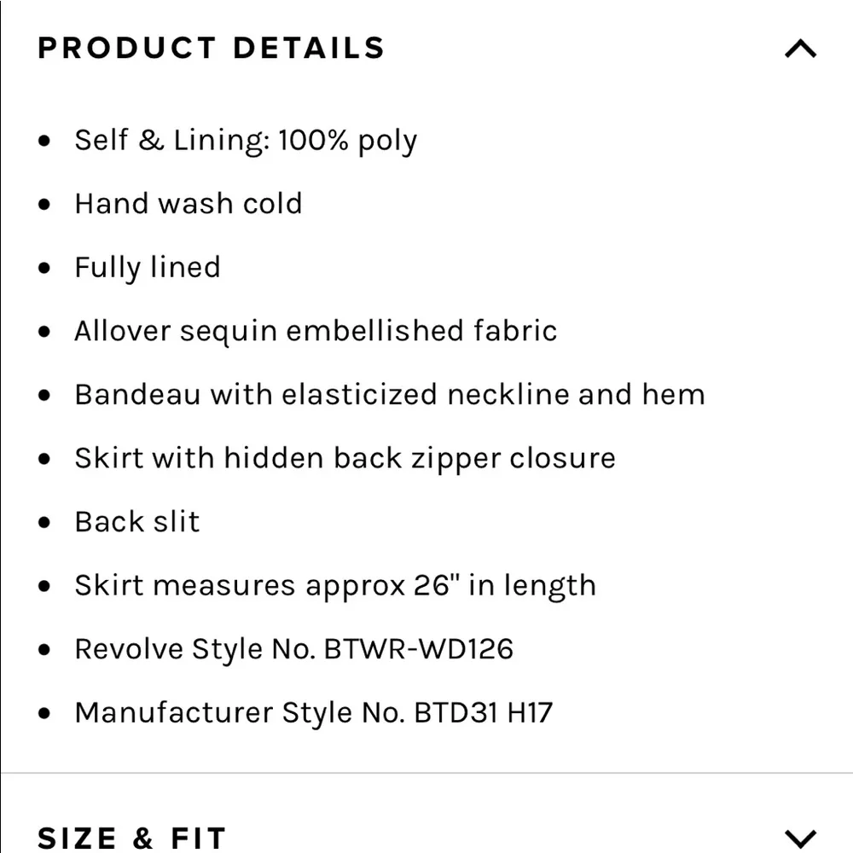Click the Revolve Style No. label

click(194, 649)
